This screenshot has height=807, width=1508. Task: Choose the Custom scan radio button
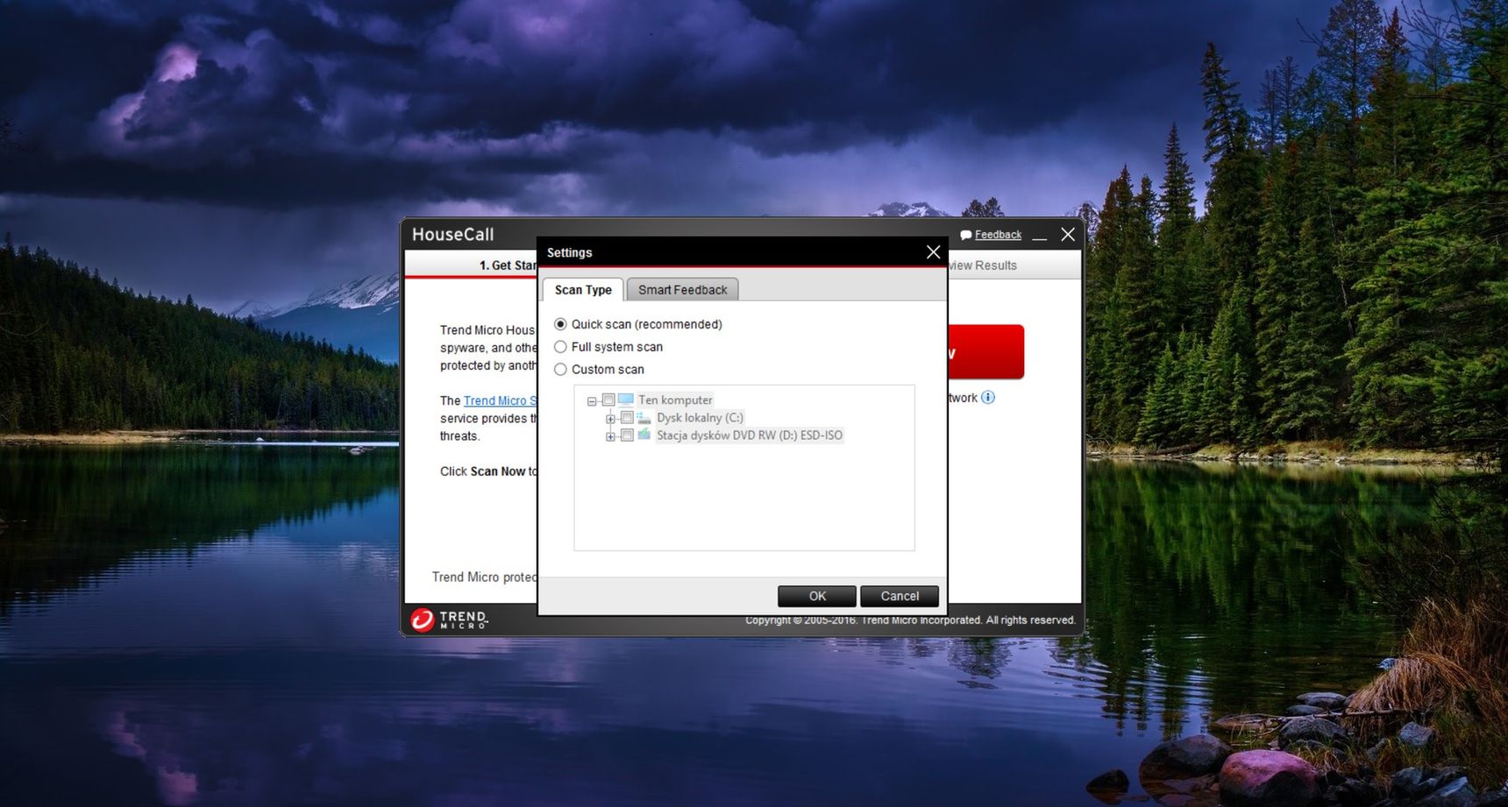tap(560, 370)
